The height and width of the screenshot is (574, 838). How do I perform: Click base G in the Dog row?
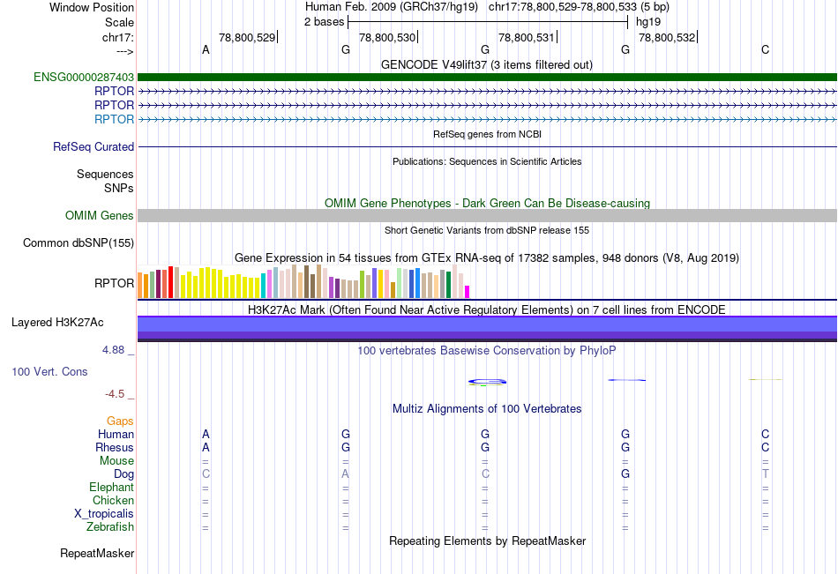[x=625, y=473]
